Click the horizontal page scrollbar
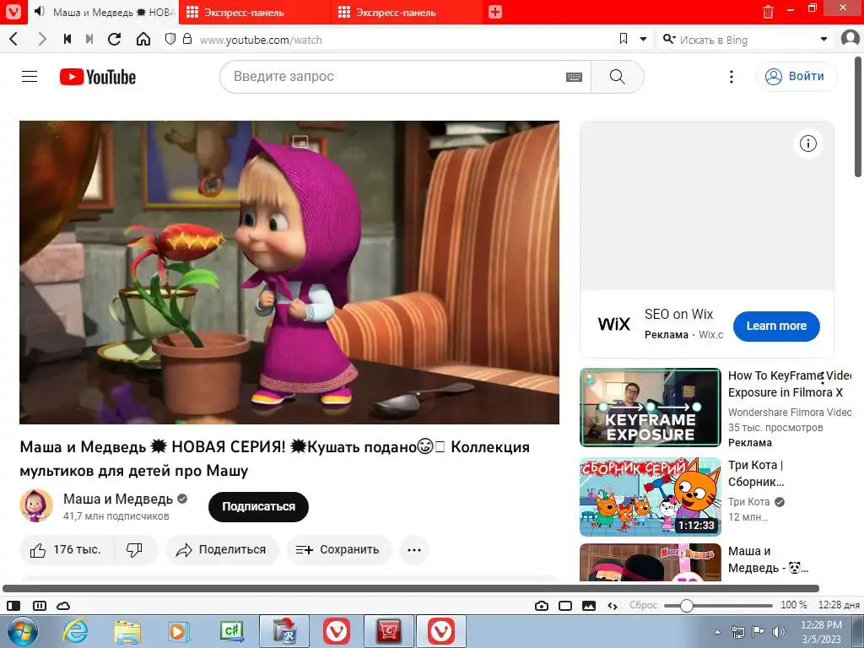 tap(411, 588)
